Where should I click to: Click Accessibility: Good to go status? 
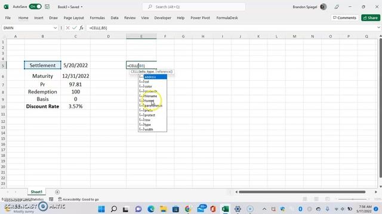coord(78,199)
